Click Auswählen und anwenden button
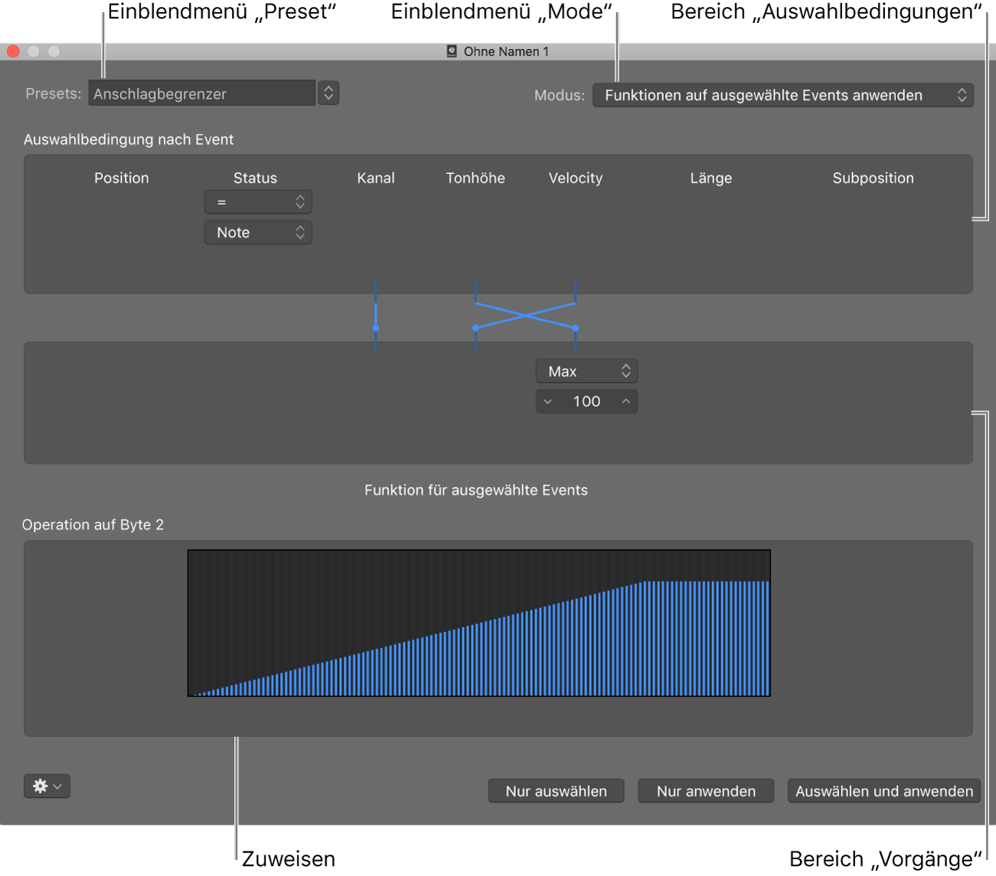996x876 pixels. point(884,791)
